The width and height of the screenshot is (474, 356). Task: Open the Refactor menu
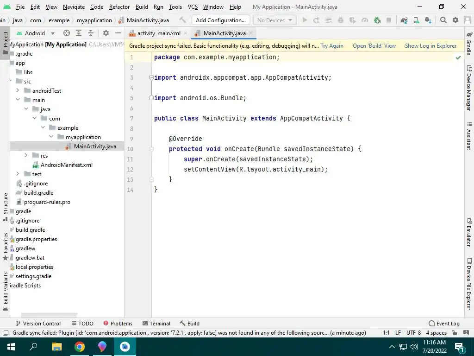click(119, 6)
